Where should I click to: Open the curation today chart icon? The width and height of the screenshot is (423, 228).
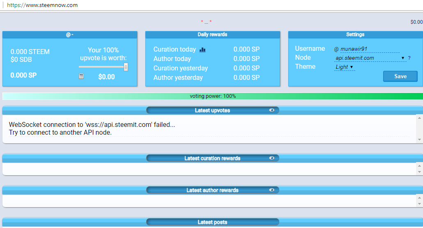coord(202,50)
